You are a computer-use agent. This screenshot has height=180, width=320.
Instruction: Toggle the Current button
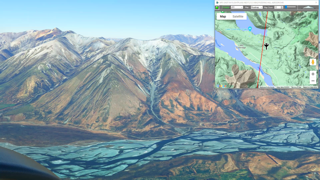click(x=226, y=7)
